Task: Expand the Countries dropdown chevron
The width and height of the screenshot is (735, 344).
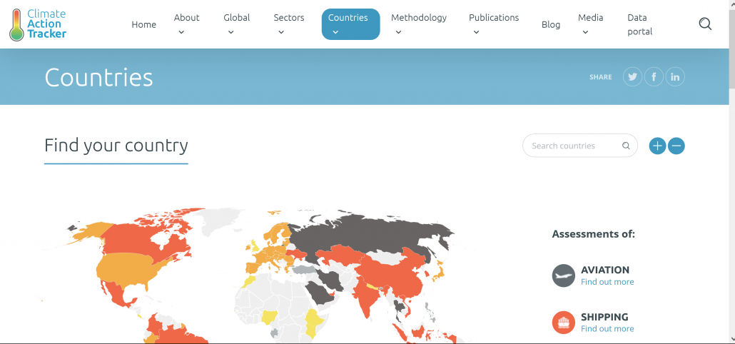Action: (x=335, y=32)
